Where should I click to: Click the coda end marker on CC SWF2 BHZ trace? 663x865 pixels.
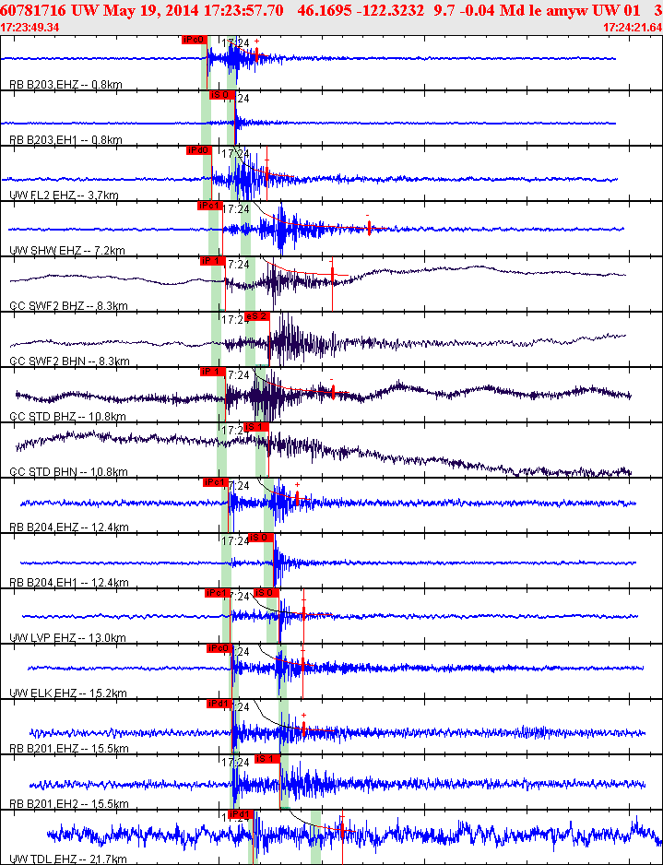point(332,274)
